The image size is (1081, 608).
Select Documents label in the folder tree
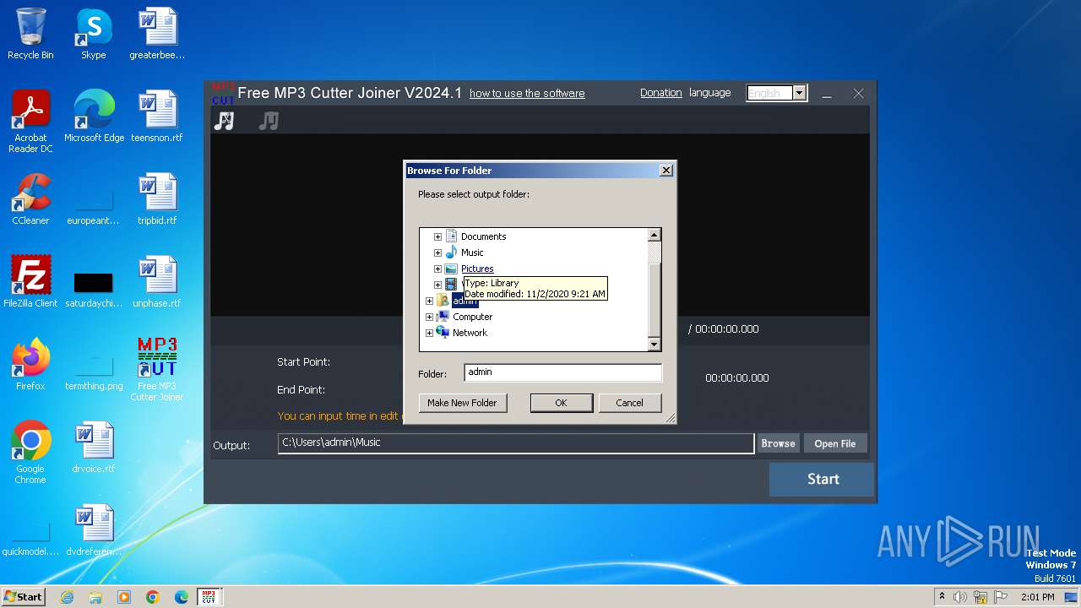483,236
